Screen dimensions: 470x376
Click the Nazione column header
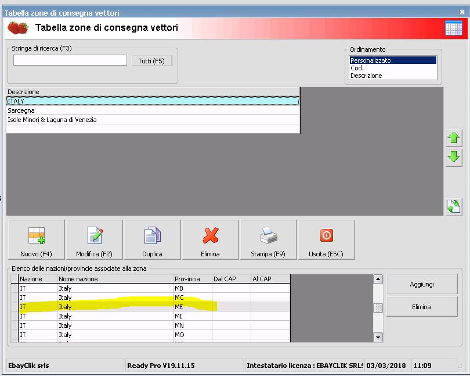pyautogui.click(x=38, y=279)
